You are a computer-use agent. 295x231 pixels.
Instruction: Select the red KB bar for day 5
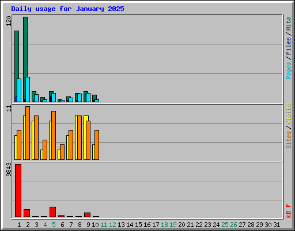coord(52,212)
